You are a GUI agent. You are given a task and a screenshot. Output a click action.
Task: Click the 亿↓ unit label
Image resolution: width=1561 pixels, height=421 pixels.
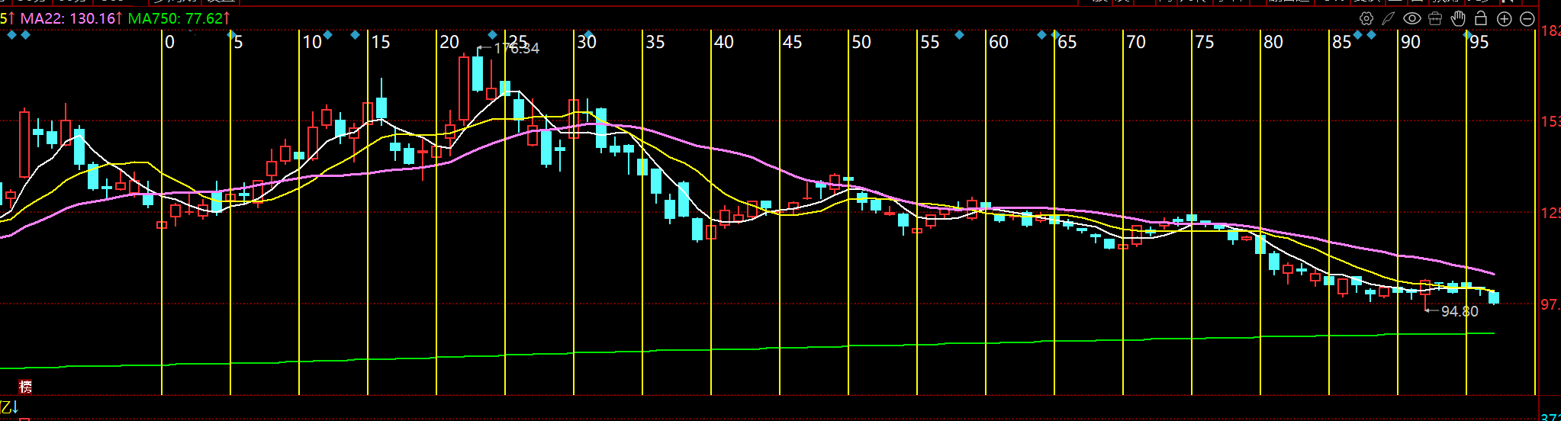point(10,407)
